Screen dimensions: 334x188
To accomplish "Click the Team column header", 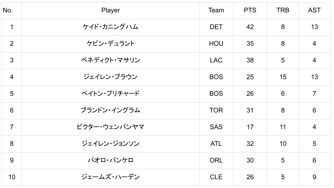I will (216, 10).
